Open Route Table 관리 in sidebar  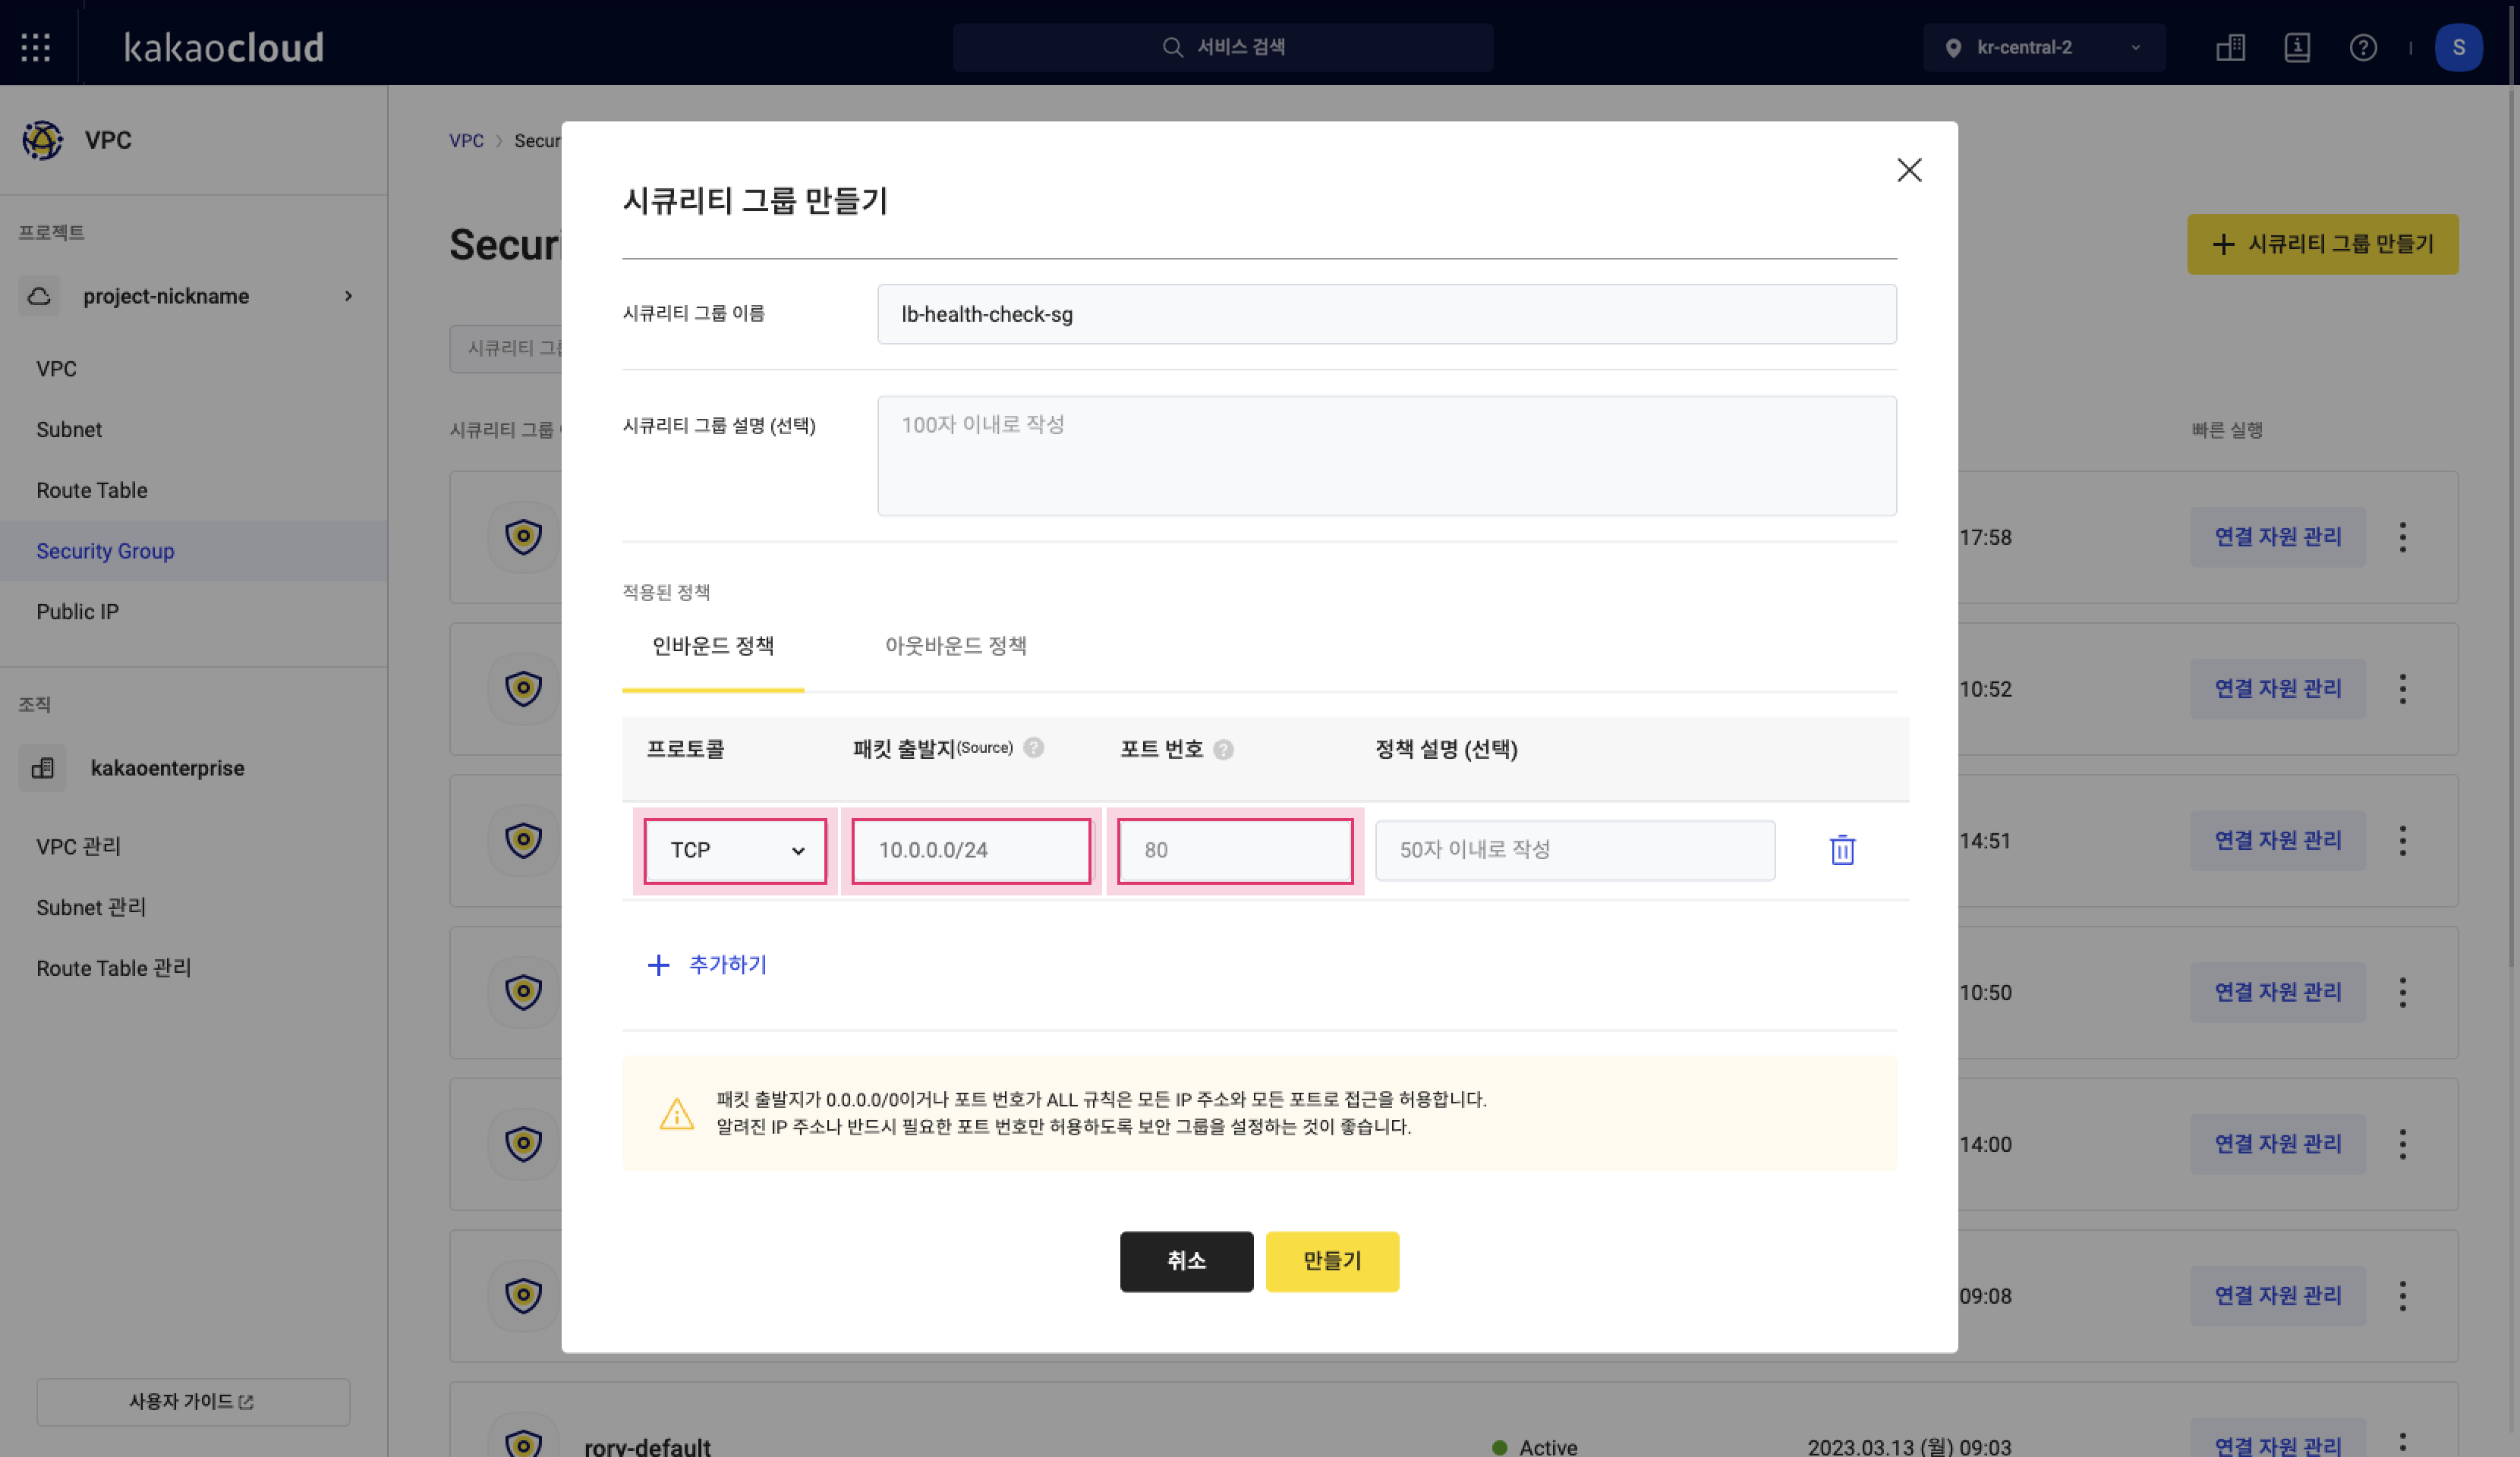click(x=113, y=968)
